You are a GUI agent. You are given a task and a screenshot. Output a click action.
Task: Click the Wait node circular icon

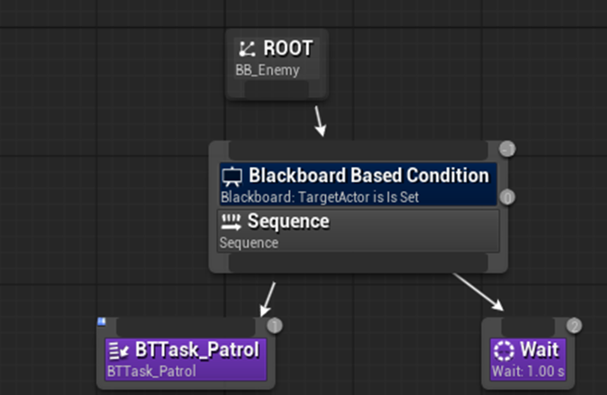coord(504,350)
